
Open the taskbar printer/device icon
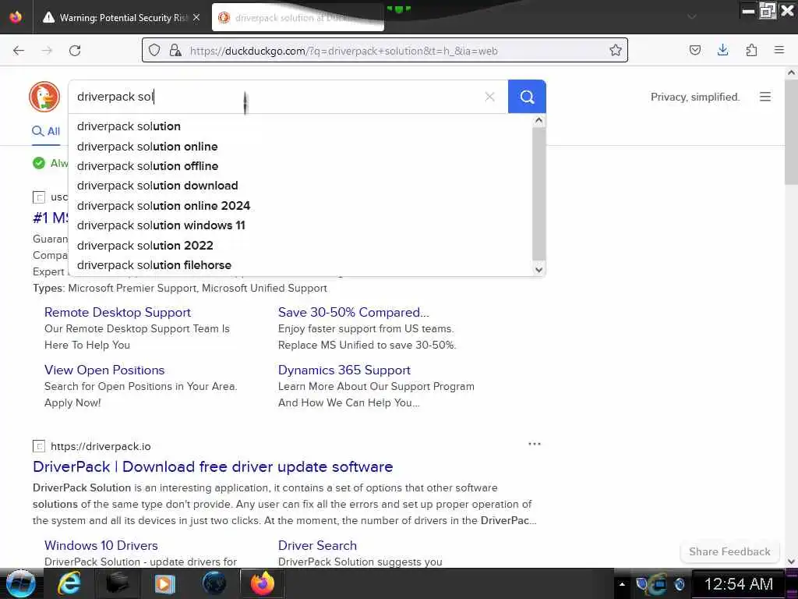coord(117,583)
